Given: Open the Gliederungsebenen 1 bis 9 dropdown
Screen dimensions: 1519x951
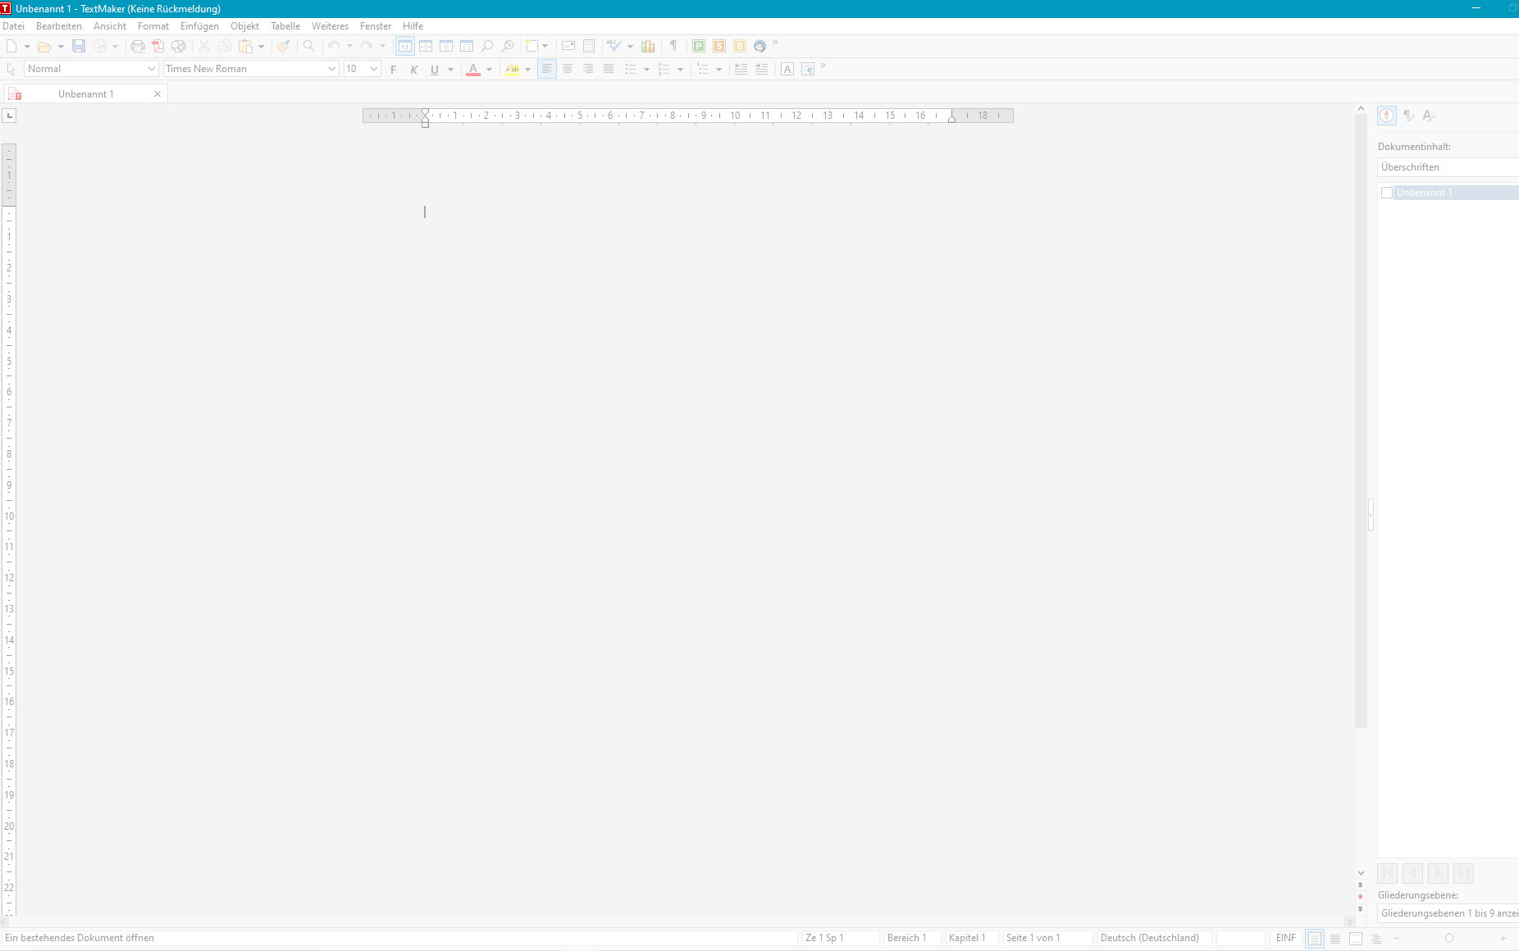Looking at the screenshot, I should (1448, 913).
